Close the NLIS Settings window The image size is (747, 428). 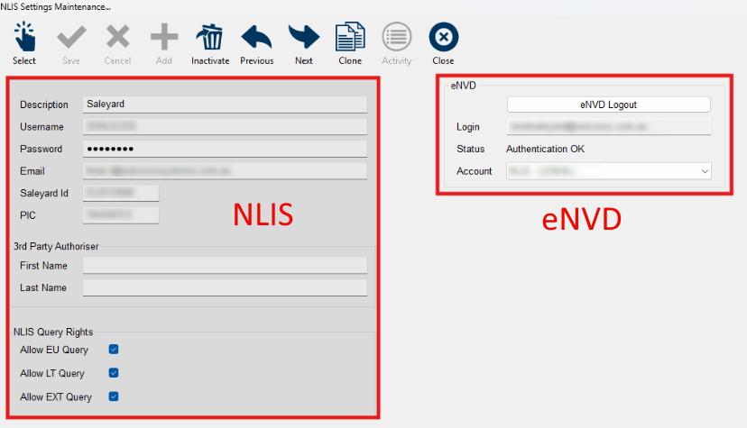(443, 38)
